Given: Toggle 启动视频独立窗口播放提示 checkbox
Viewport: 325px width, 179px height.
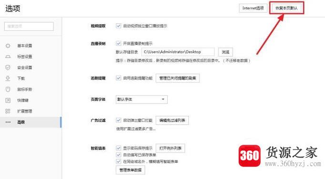Looking at the screenshot, I should pos(118,26).
